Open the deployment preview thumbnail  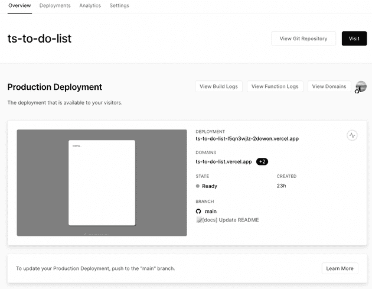pyautogui.click(x=102, y=183)
